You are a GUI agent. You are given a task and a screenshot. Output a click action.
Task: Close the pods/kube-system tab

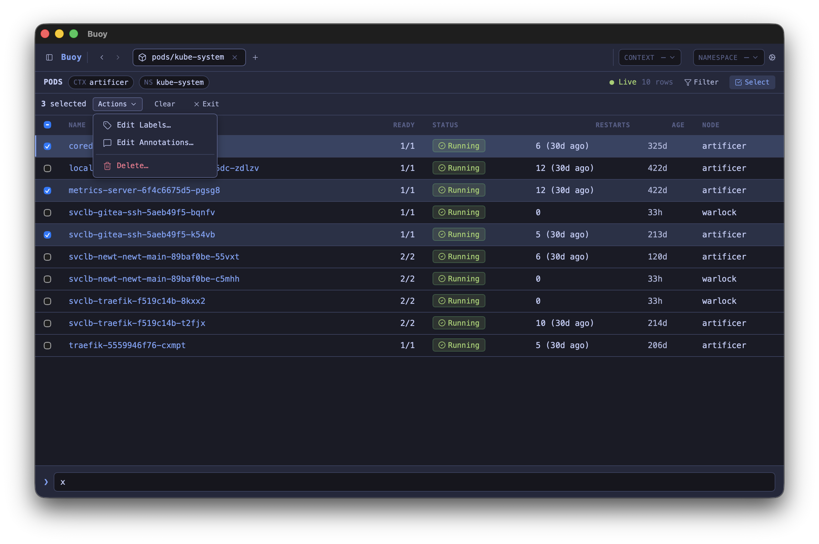pos(235,57)
